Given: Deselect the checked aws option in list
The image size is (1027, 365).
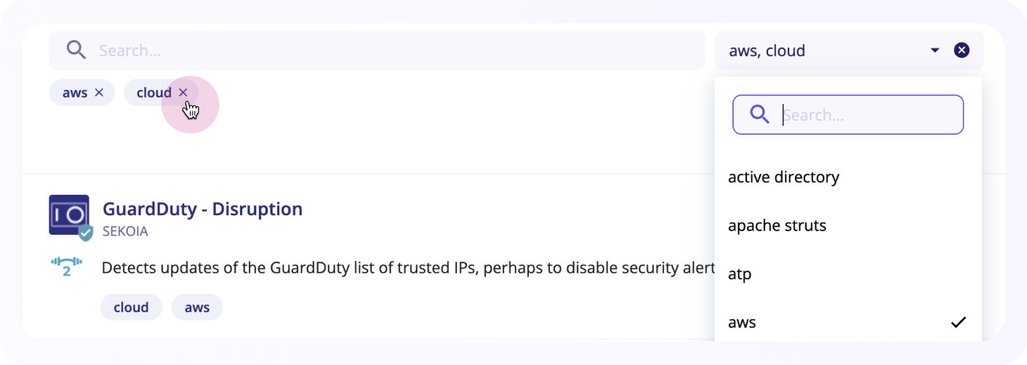Looking at the screenshot, I should [x=848, y=322].
